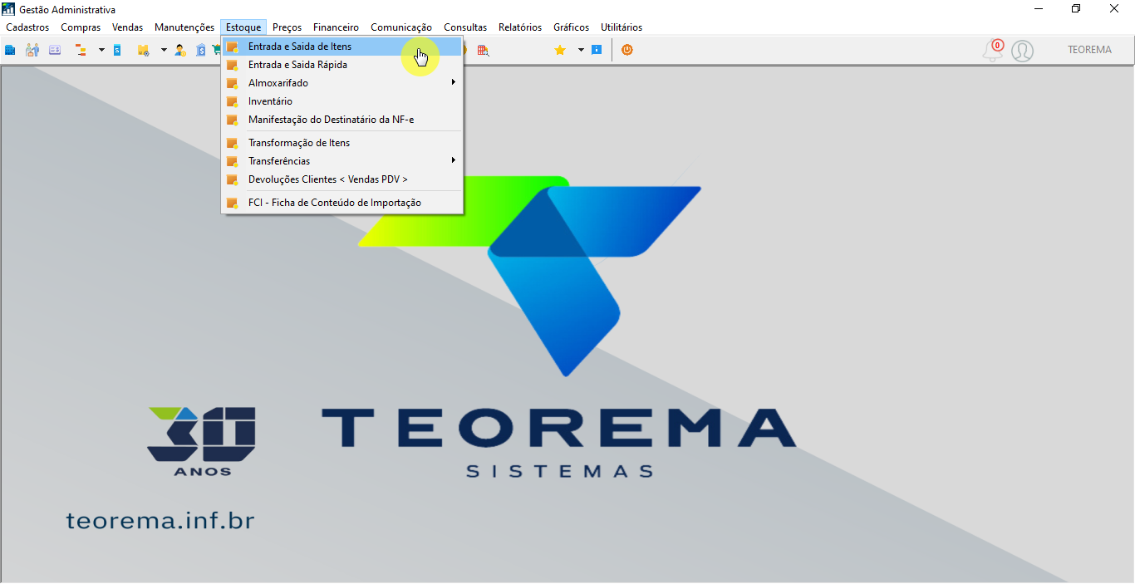
Task: Click icon beside Entrada e Saída Rápida
Action: point(233,65)
